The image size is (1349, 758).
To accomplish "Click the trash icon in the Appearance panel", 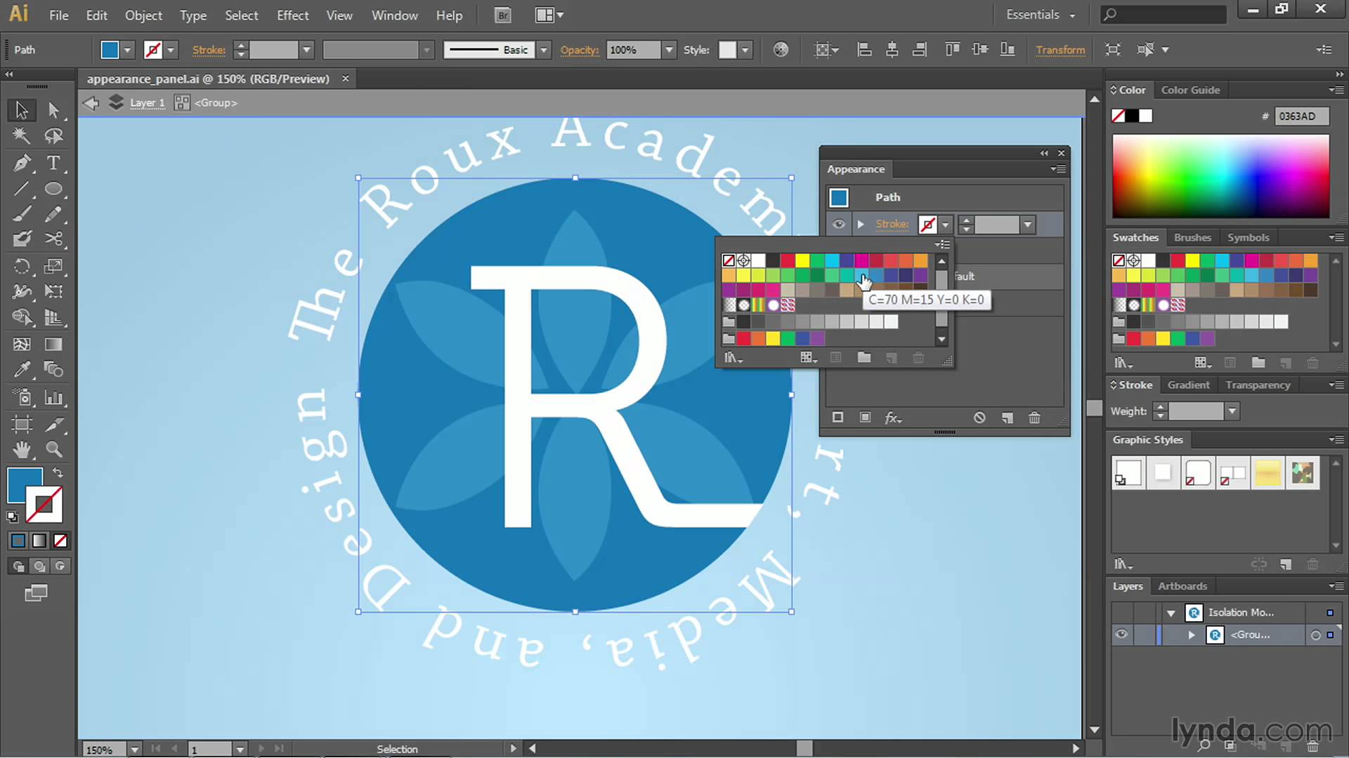I will point(1034,418).
